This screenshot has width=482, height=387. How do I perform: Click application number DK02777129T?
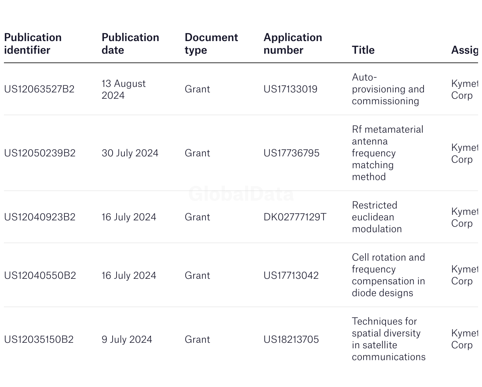click(295, 217)
